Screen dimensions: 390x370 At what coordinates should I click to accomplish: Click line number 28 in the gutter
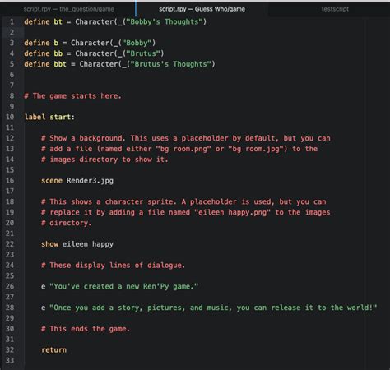(x=10, y=308)
